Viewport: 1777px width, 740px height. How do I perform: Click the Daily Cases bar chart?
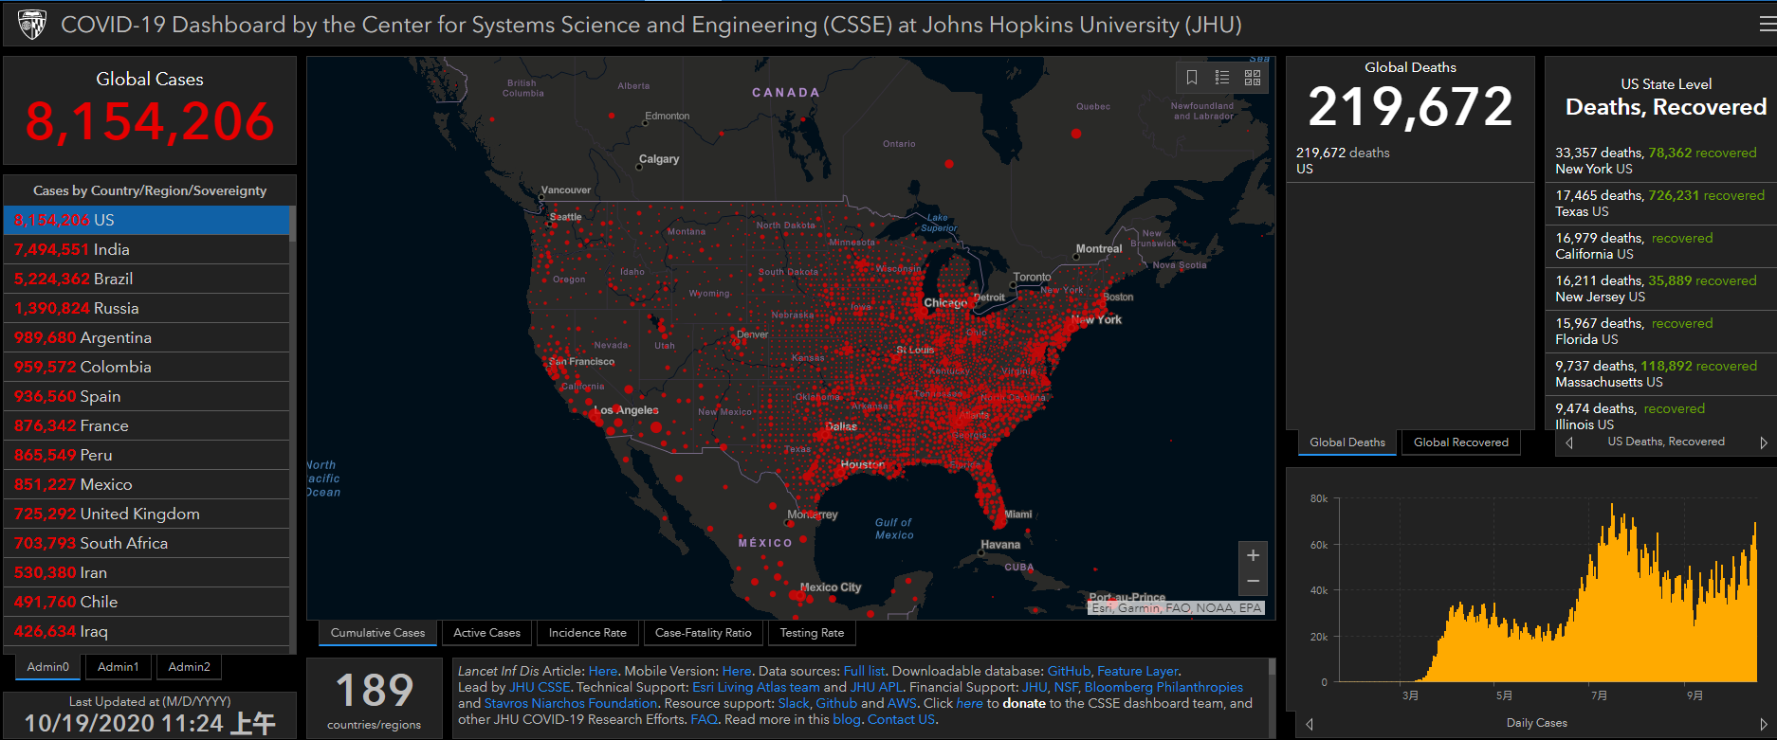[1546, 592]
